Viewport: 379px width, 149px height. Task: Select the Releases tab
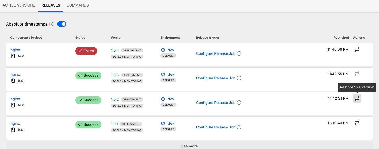51,5
